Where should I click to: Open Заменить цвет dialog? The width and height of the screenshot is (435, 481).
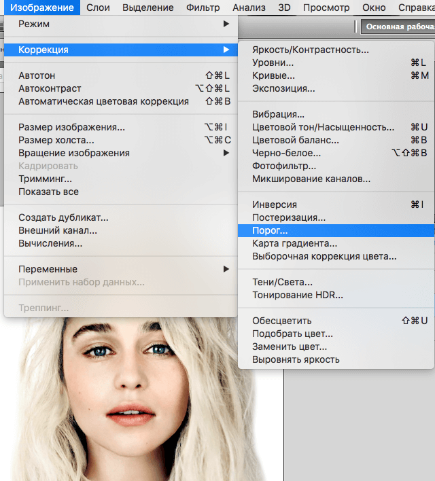[x=336, y=346]
